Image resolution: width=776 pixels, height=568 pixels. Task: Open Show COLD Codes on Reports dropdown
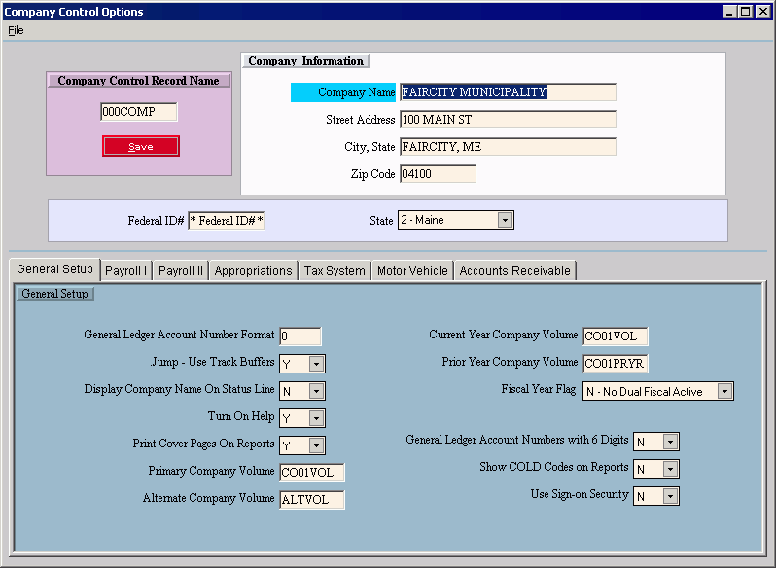pos(670,469)
